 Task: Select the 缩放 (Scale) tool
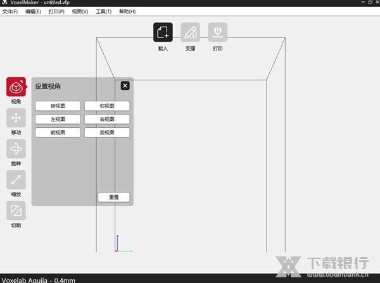coord(16,180)
